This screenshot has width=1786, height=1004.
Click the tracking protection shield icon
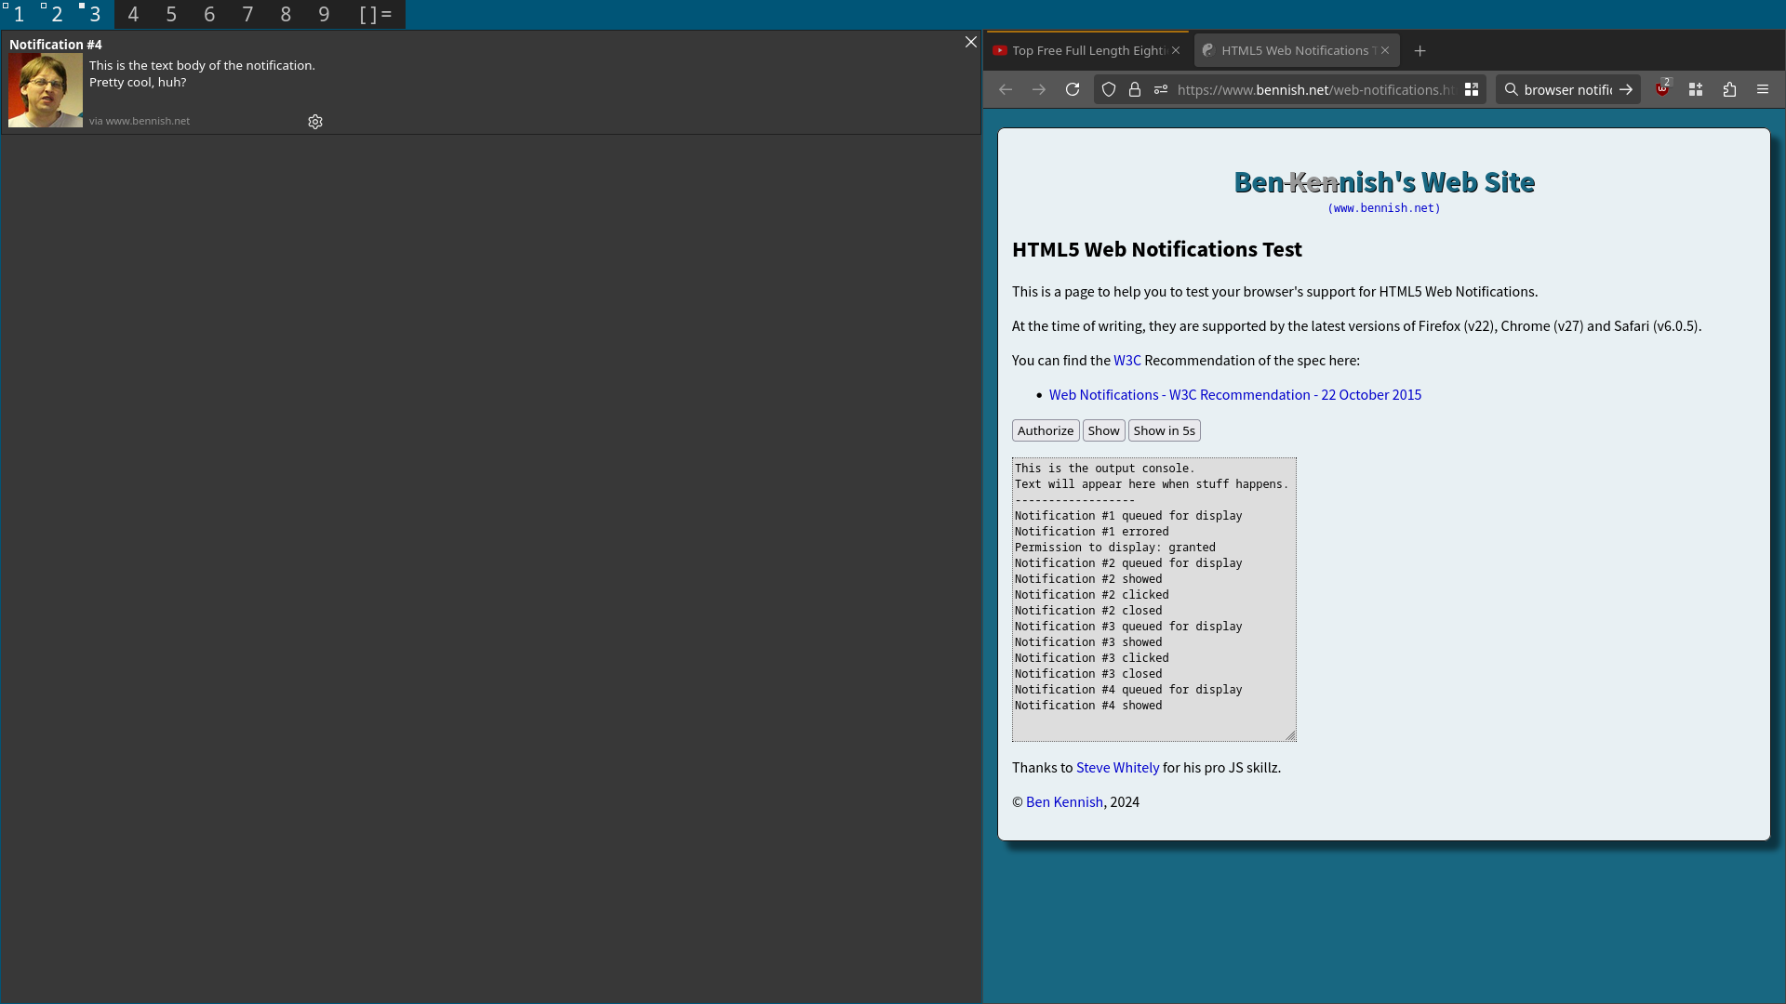coord(1108,89)
